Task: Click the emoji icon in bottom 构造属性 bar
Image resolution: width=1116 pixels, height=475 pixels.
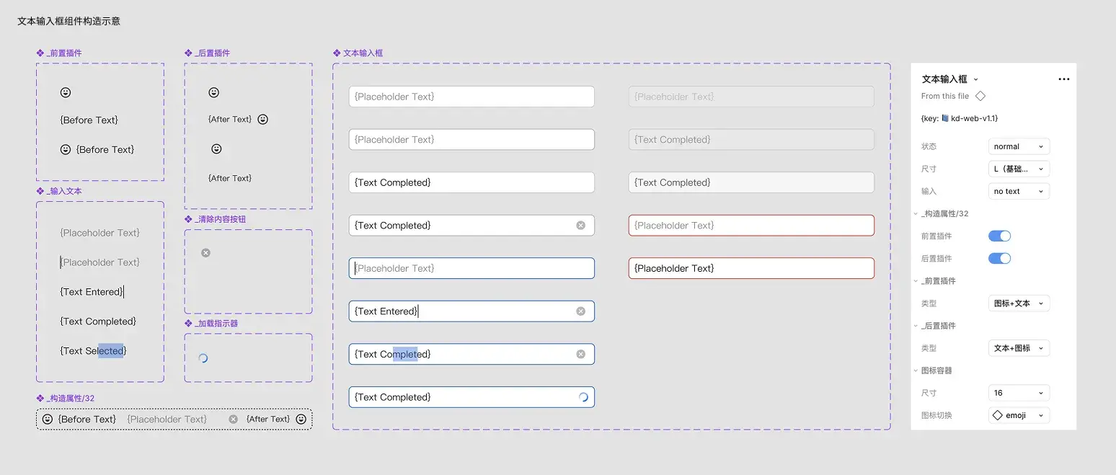Action: 47,419
